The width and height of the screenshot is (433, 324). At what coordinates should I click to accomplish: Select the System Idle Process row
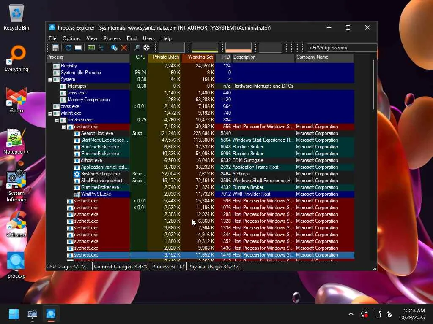point(200,73)
